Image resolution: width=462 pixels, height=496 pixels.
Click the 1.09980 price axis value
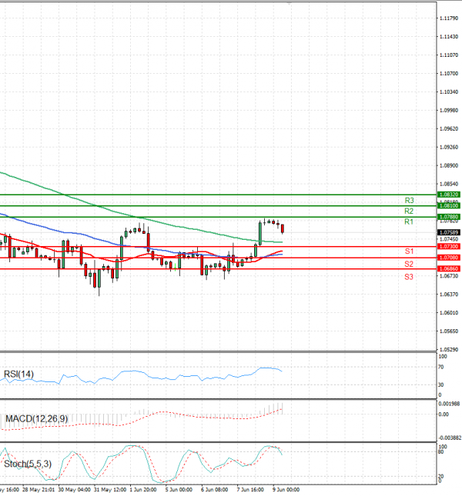point(449,111)
